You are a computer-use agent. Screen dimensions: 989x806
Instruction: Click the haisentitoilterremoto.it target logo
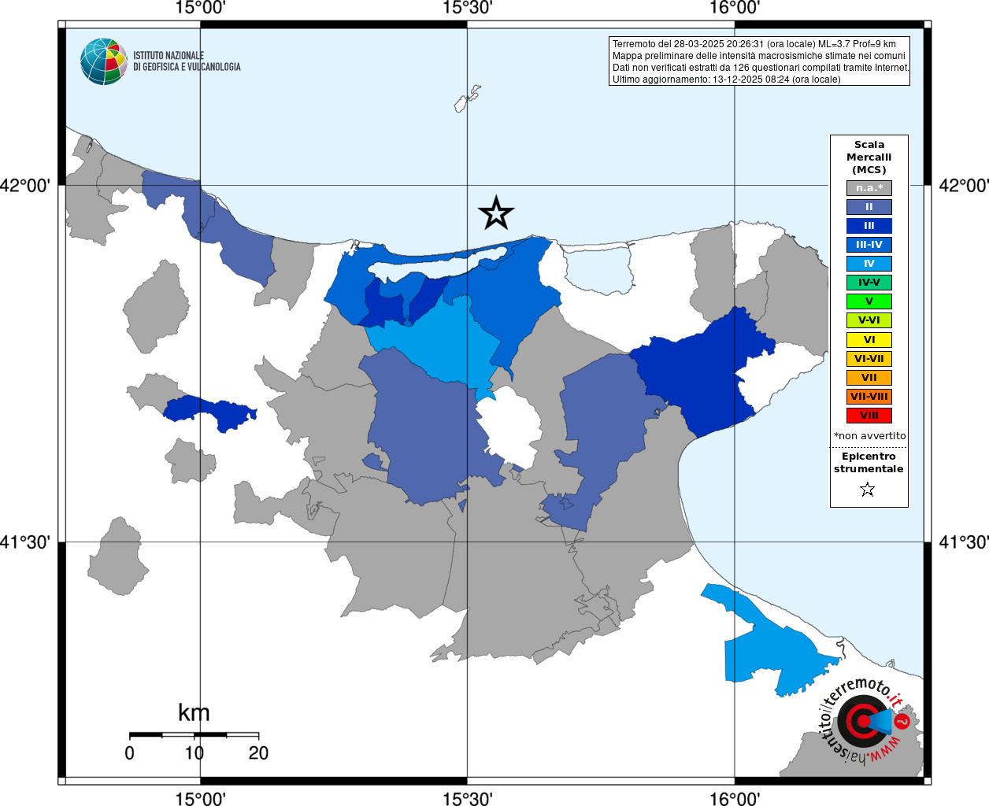pos(864,721)
